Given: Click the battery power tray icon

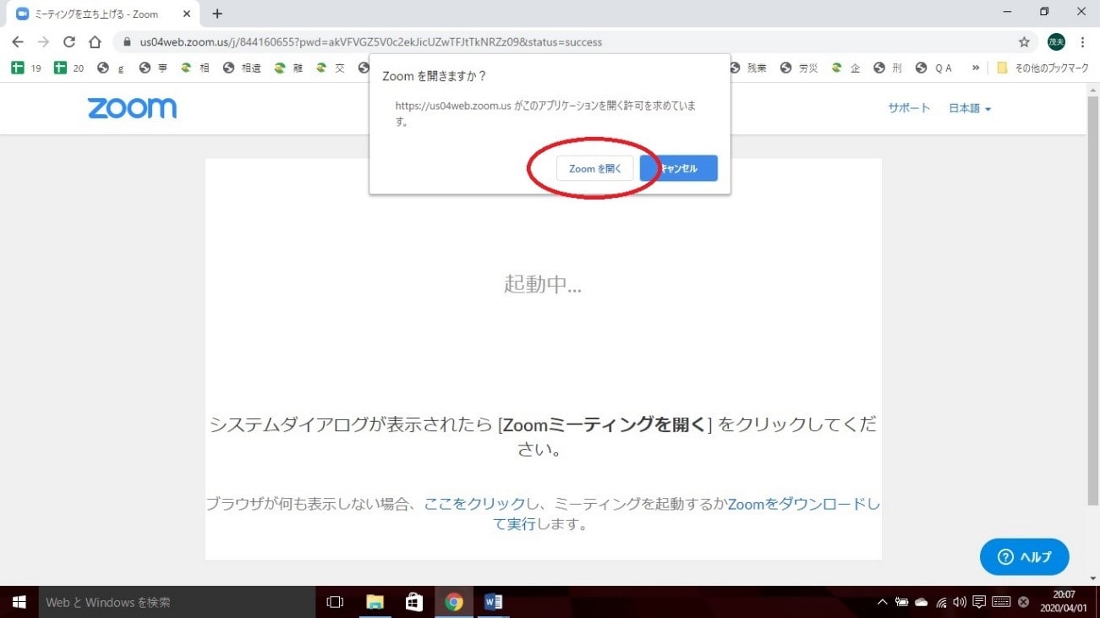Looking at the screenshot, I should (902, 602).
